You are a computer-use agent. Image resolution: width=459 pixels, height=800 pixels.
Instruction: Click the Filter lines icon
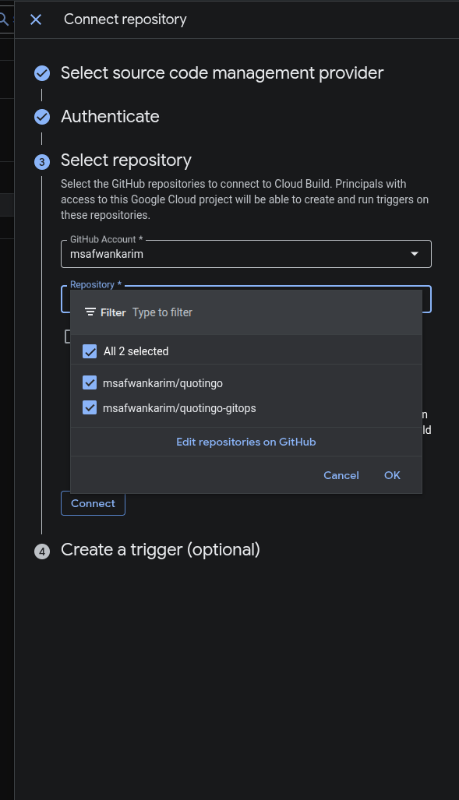click(90, 312)
